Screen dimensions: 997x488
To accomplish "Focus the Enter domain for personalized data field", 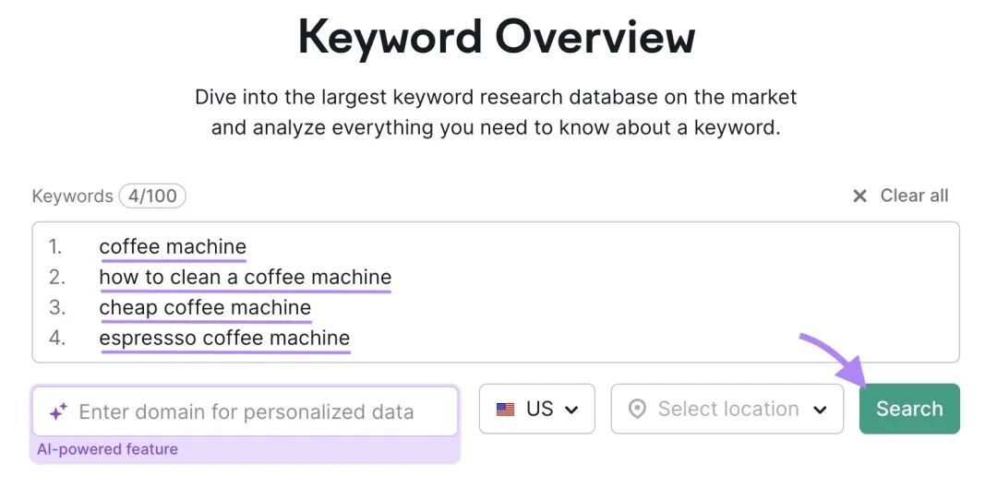I will pos(245,411).
